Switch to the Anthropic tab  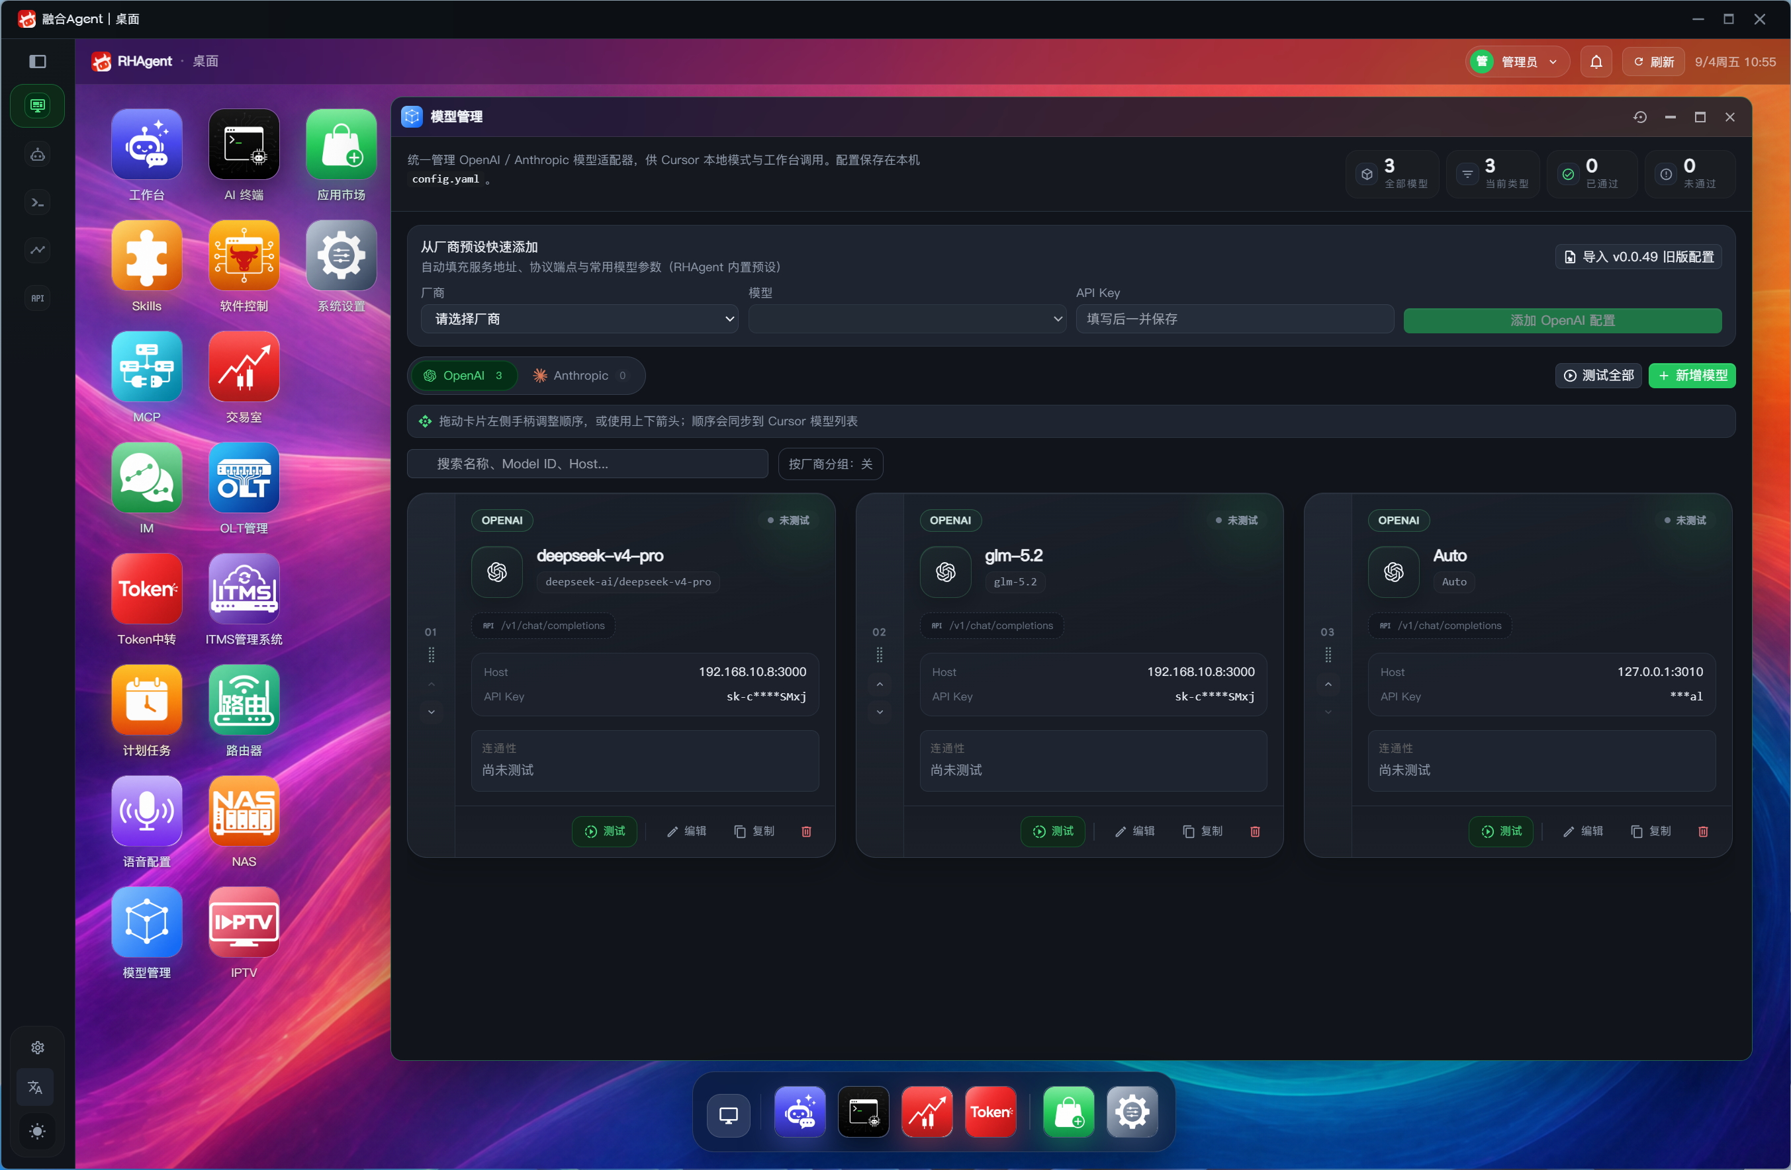579,375
